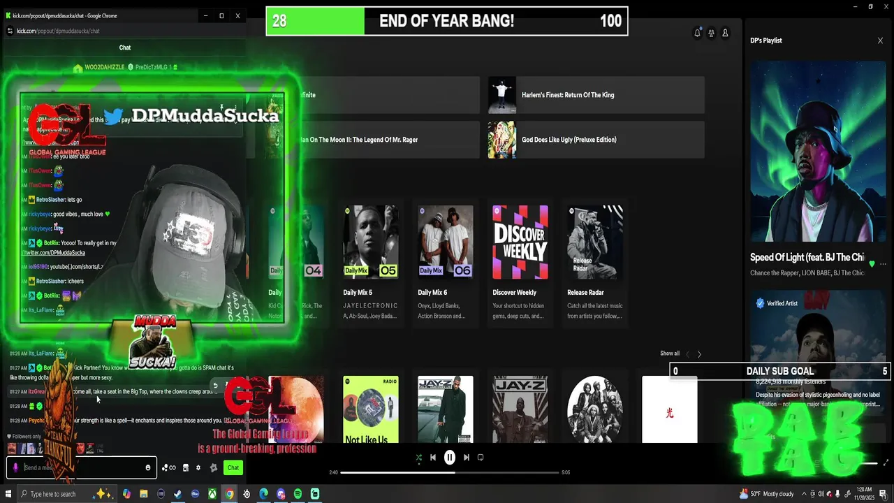
Task: Switch to Google Chrome on taskbar
Action: click(x=229, y=494)
